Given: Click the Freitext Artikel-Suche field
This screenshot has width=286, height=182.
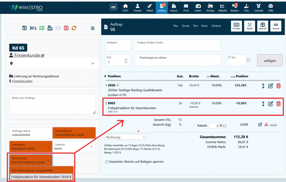Looking at the screenshot, I should pos(177,46).
